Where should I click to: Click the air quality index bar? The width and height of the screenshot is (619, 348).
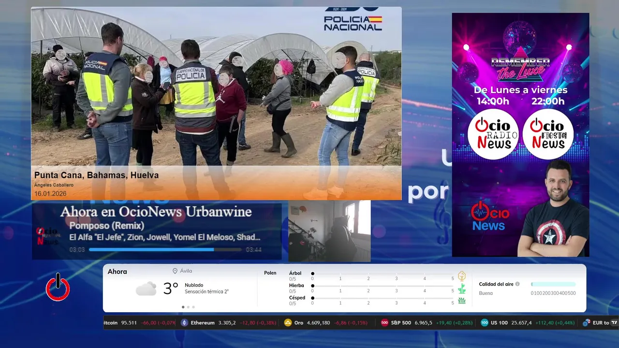click(553, 284)
